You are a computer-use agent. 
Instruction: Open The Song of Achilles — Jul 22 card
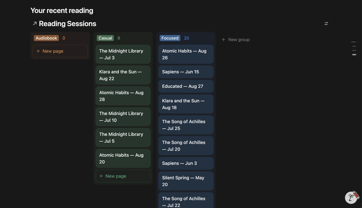click(186, 201)
